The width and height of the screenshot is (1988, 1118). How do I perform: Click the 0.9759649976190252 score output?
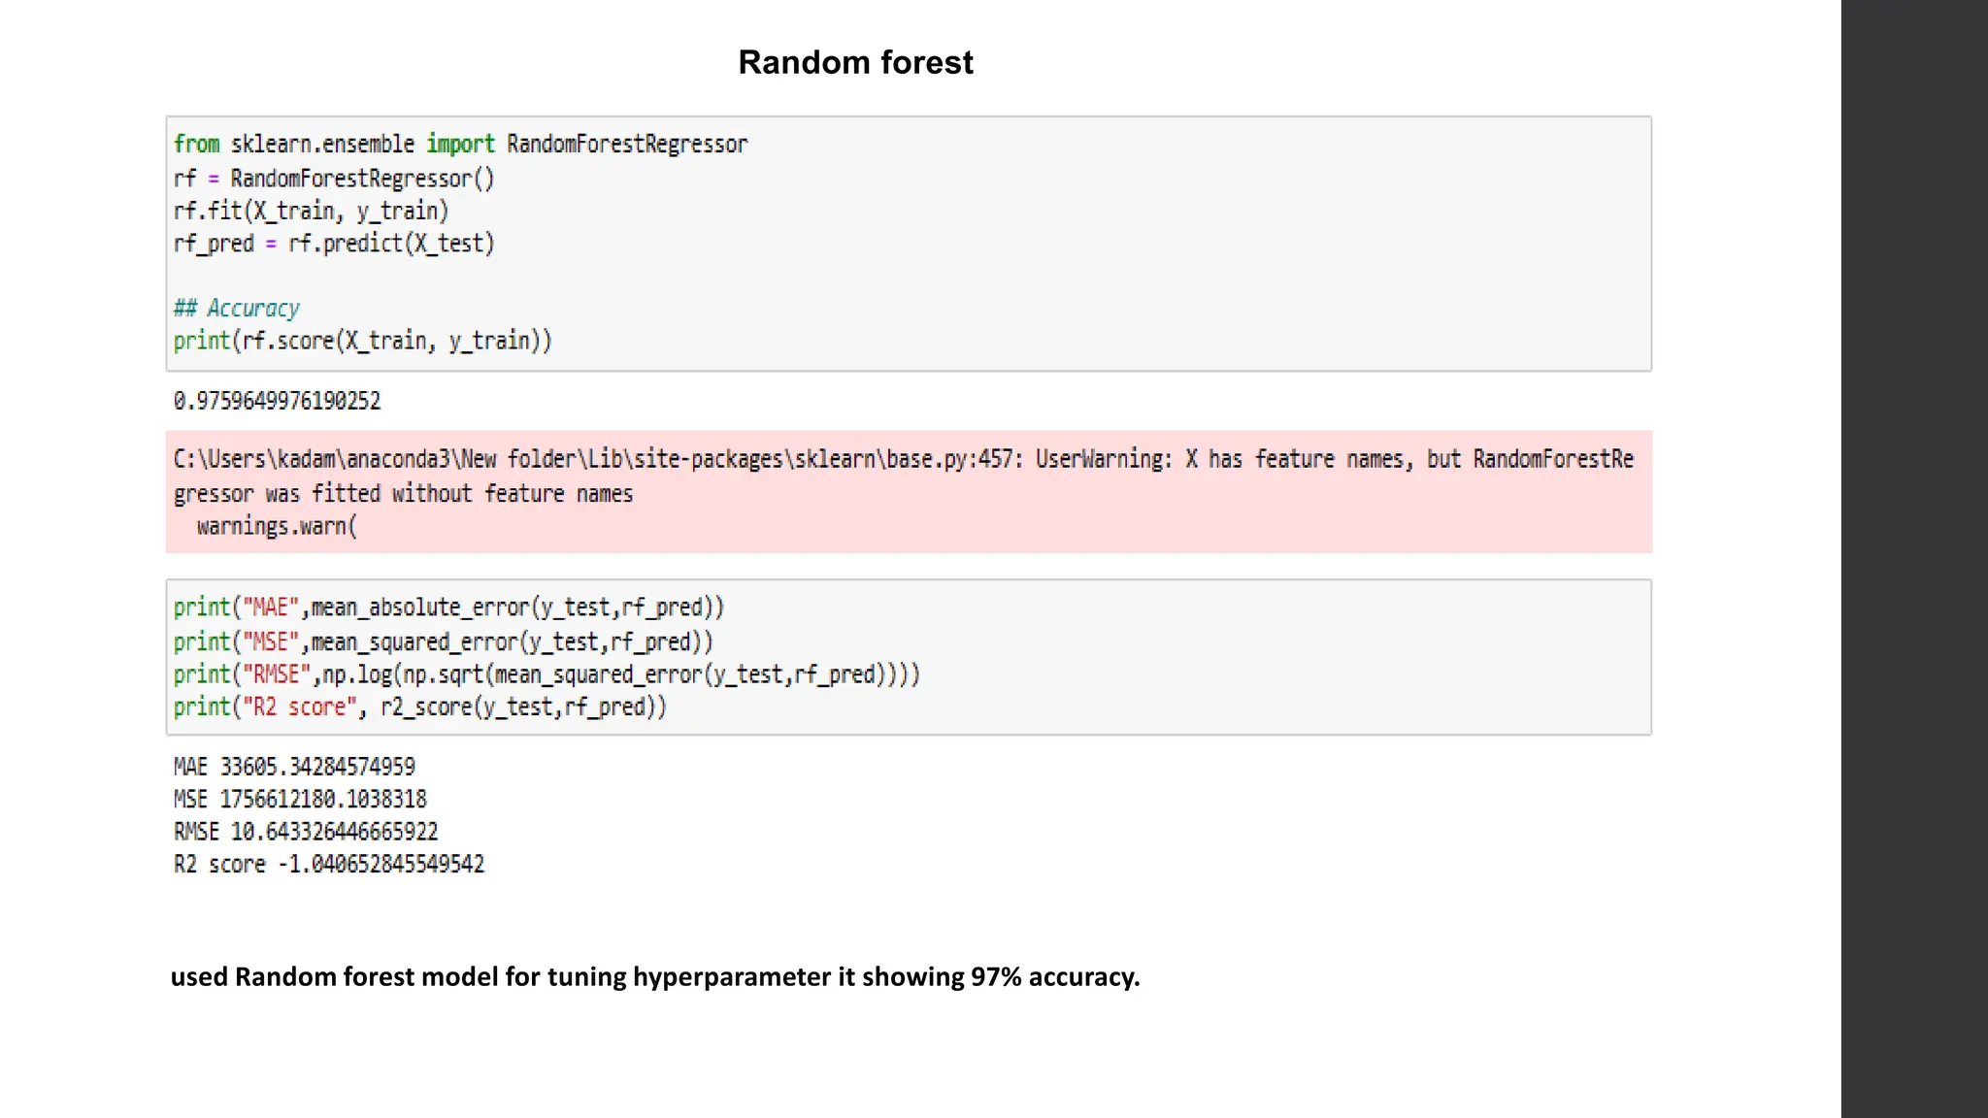pos(277,401)
